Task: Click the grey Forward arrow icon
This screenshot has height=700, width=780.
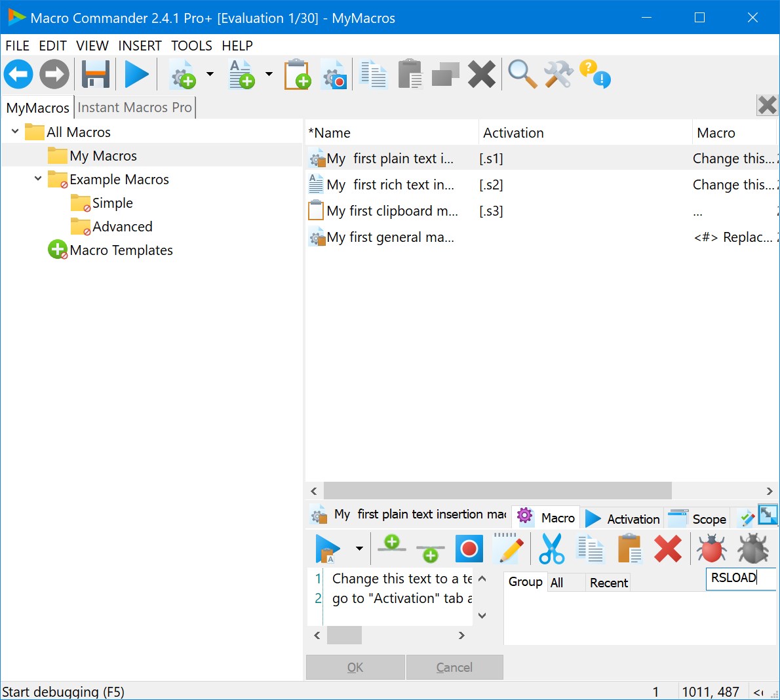Action: [x=54, y=74]
